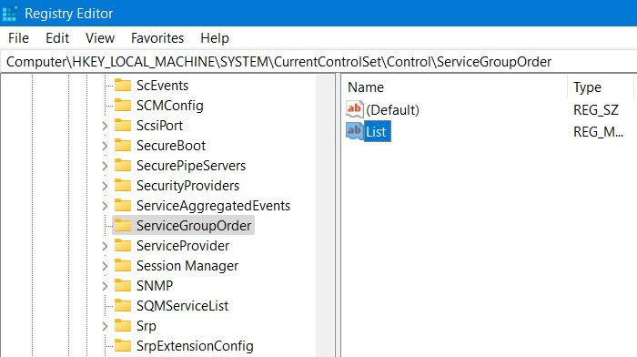Viewport: 637px width, 357px height.
Task: Click the Registry Editor app icon in title bar
Action: point(9,14)
